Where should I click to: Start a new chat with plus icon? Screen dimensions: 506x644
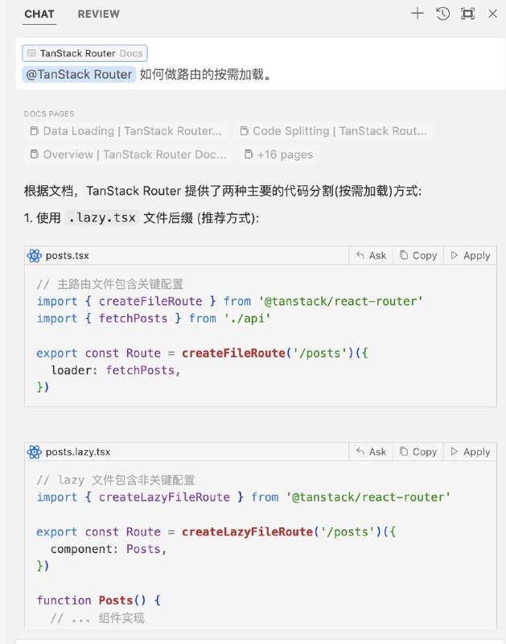click(x=418, y=14)
